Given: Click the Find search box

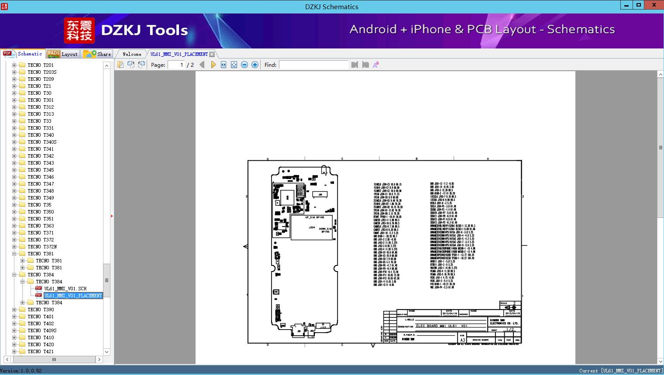Looking at the screenshot, I should 314,65.
